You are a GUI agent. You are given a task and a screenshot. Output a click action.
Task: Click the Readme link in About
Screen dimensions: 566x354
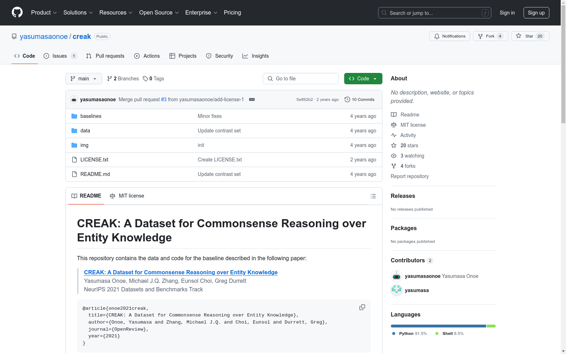pos(405,115)
